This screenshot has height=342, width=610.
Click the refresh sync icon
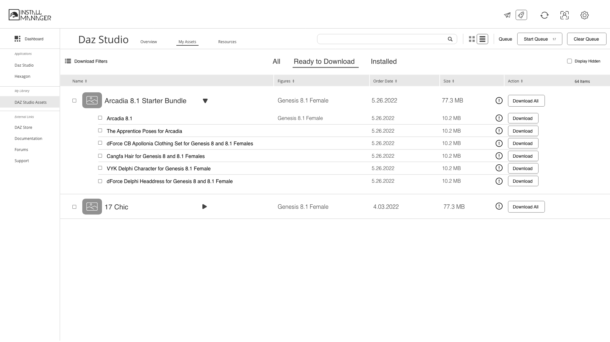(x=545, y=15)
